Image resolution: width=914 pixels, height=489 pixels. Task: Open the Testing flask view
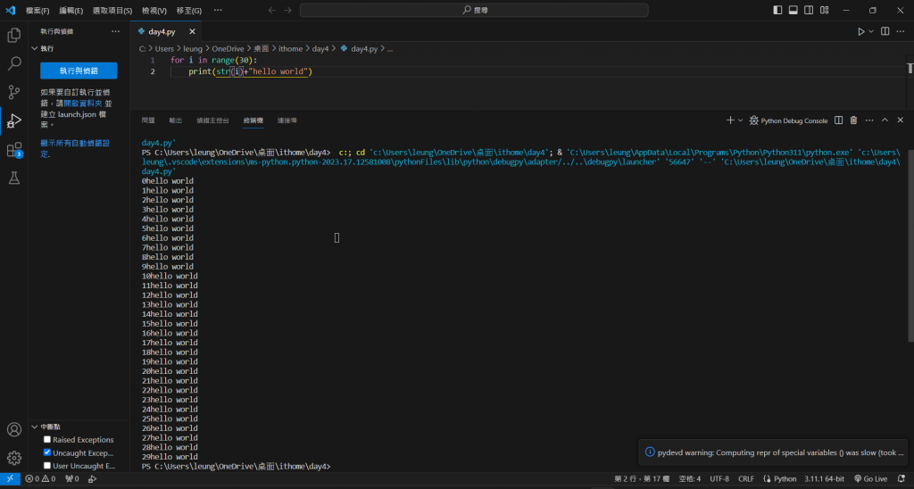pos(14,178)
